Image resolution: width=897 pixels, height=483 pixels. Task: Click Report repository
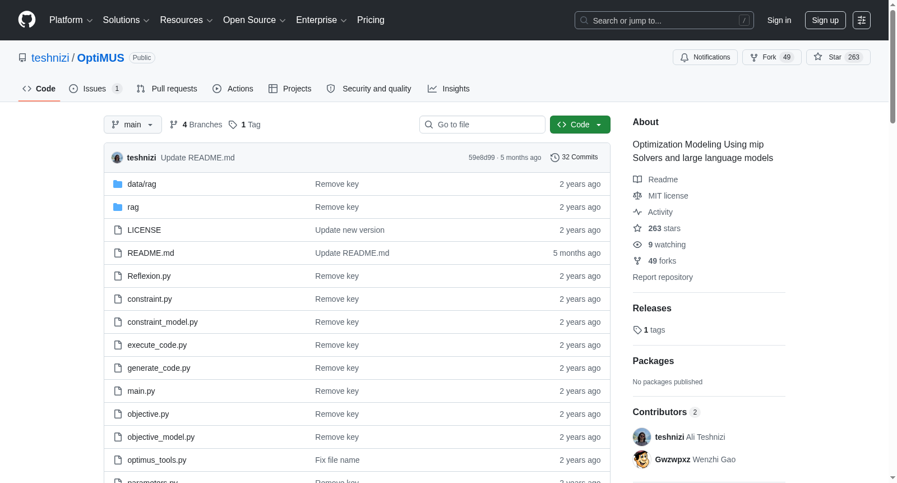[x=663, y=277]
